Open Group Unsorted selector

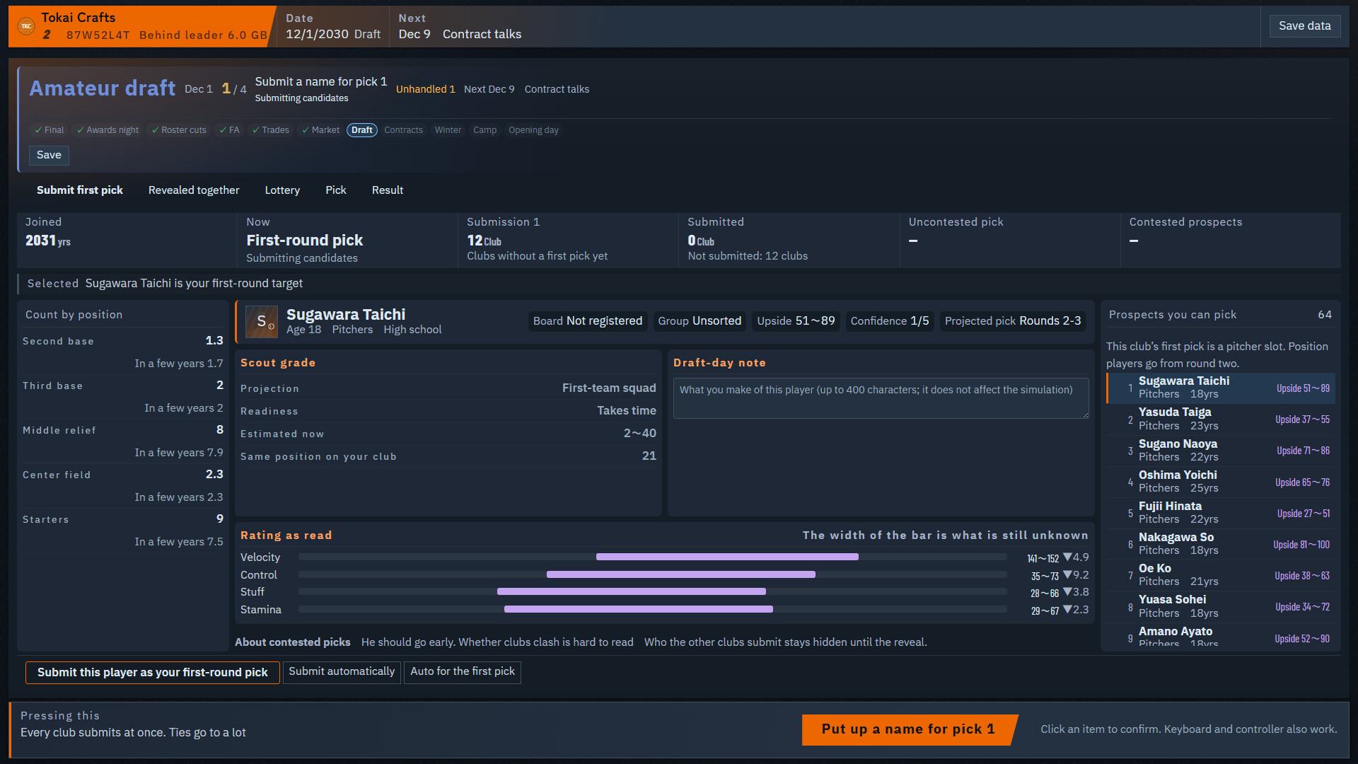pyautogui.click(x=700, y=321)
